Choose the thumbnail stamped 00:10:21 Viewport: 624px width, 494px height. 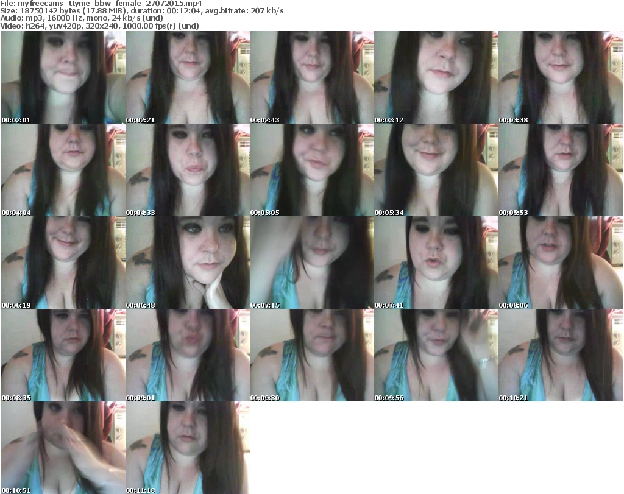tap(561, 355)
